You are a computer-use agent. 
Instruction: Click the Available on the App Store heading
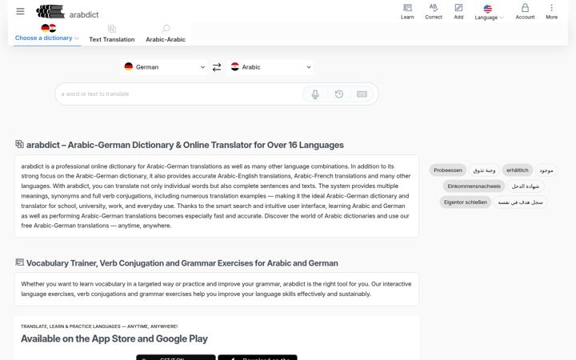[x=114, y=338]
